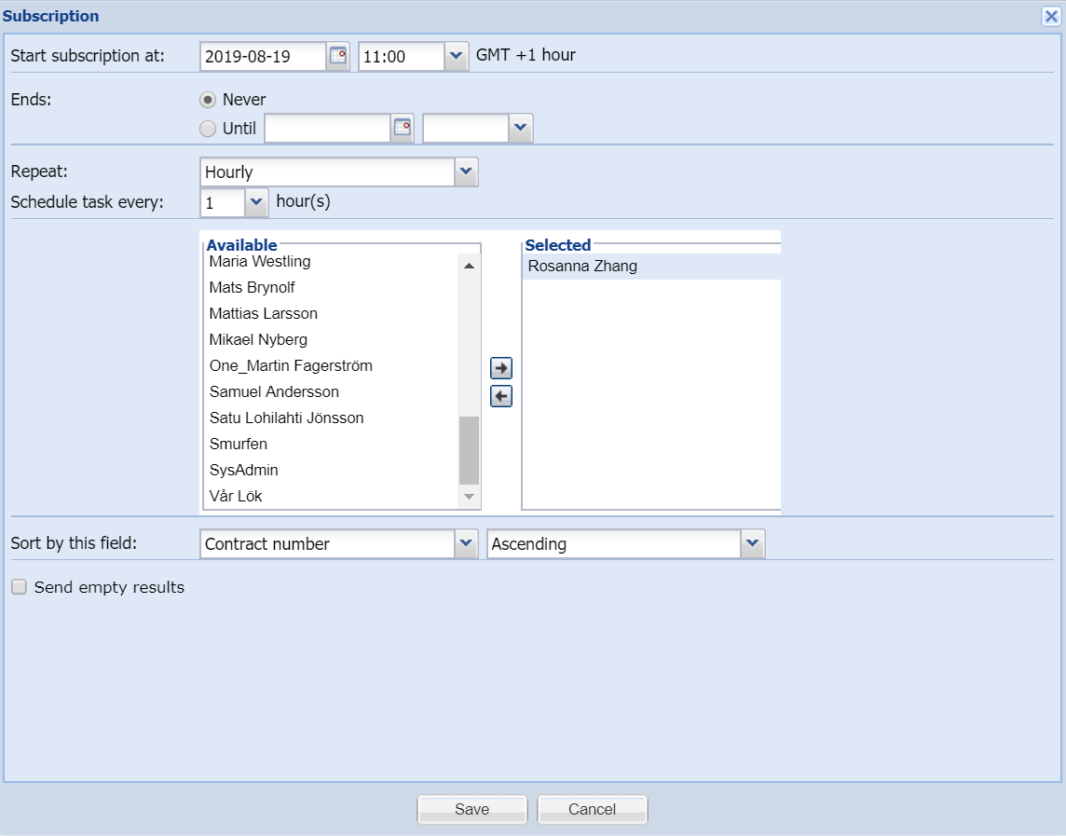Click the Ascending sort order field text
1066x836 pixels.
click(614, 543)
